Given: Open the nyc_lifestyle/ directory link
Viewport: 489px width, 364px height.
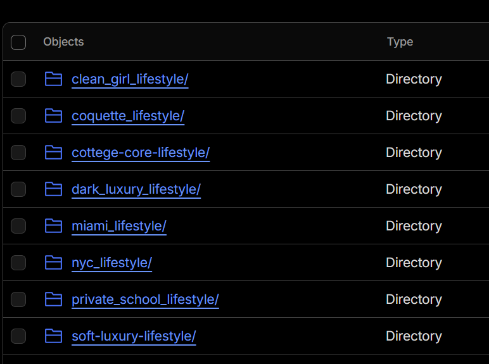Looking at the screenshot, I should 111,263.
